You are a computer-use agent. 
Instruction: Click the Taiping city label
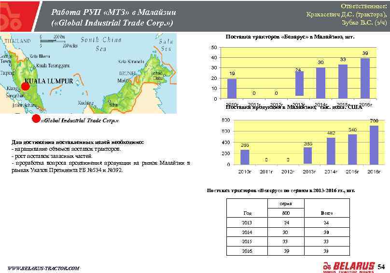7,73
